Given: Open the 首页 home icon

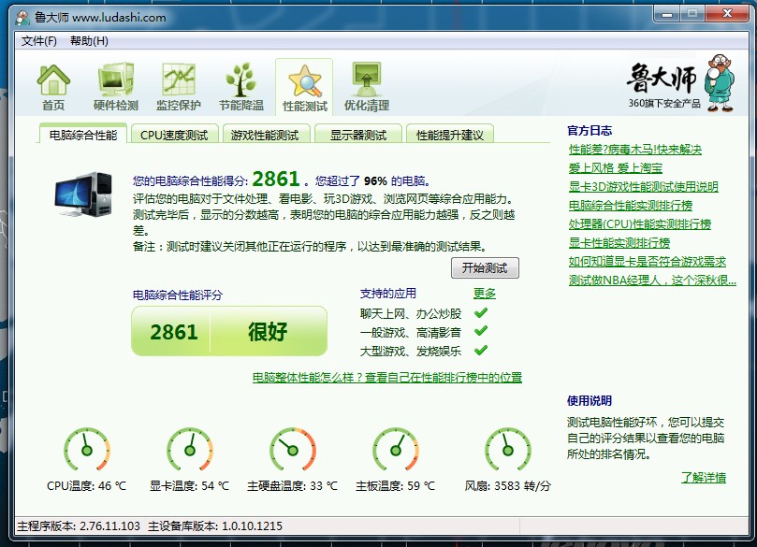Looking at the screenshot, I should coord(53,87).
